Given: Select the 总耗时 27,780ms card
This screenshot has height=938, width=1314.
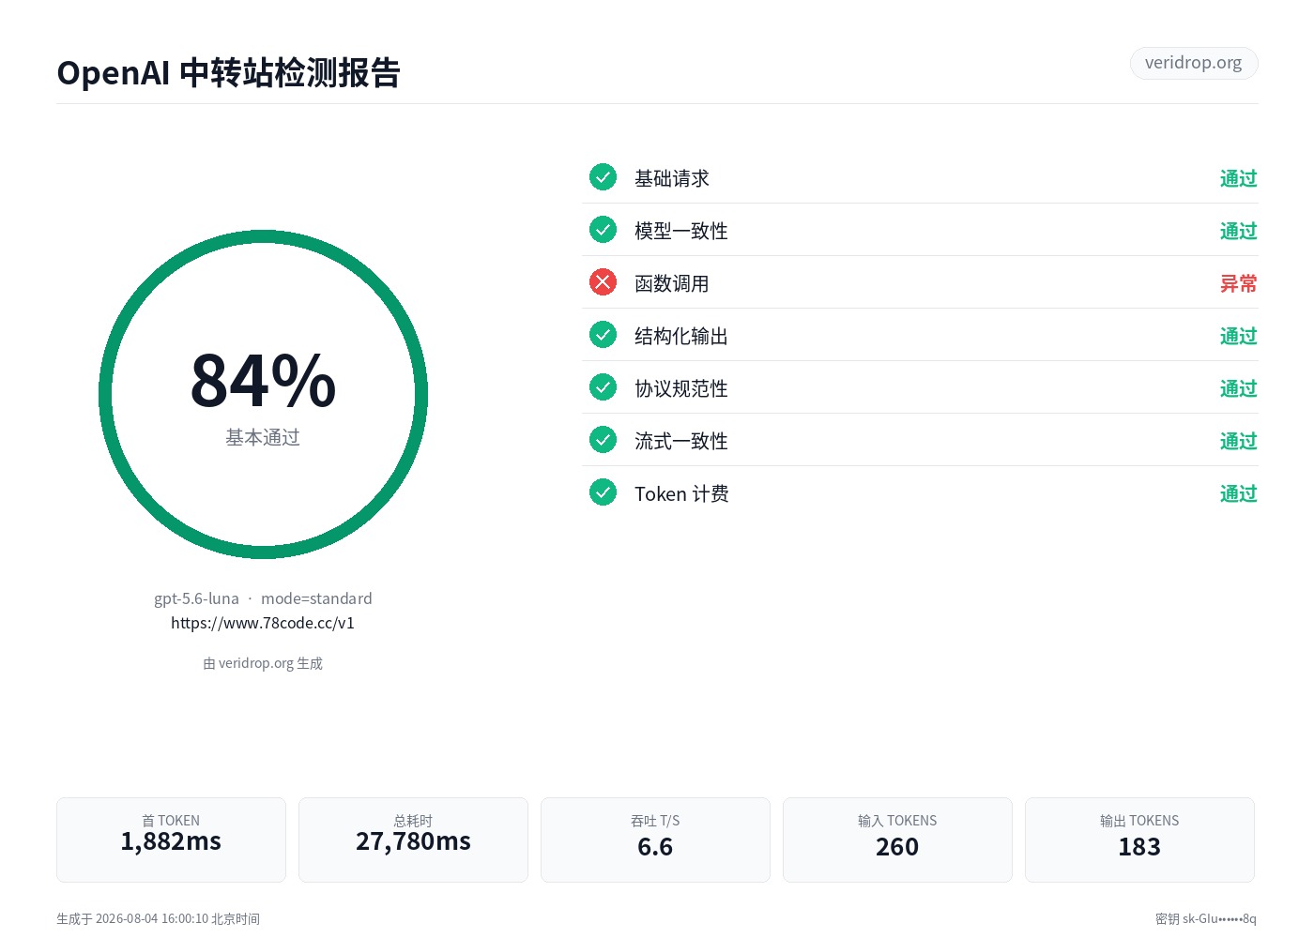Looking at the screenshot, I should (x=413, y=840).
